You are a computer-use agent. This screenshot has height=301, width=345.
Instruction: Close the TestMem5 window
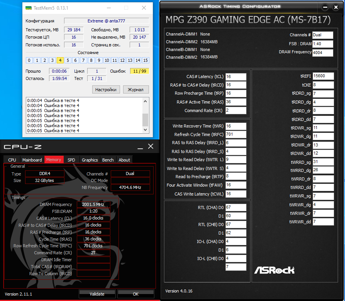[x=144, y=8]
